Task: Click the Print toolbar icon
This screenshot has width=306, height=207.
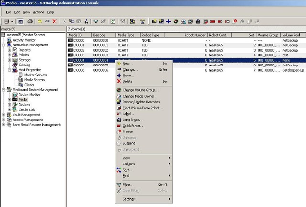Action: click(x=30, y=21)
